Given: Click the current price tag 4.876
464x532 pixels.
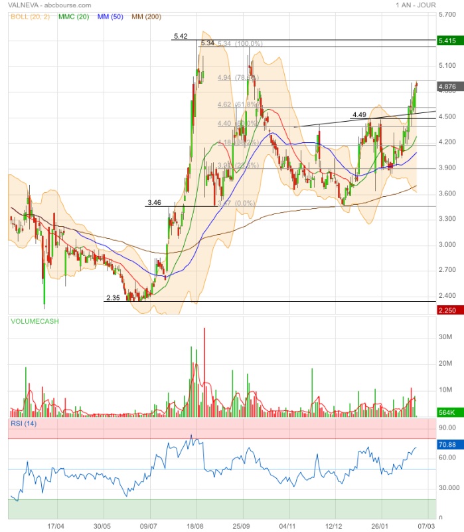Looking at the screenshot, I should 450,86.
